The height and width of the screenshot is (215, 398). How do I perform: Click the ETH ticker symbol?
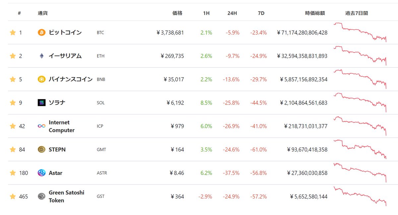[100, 56]
